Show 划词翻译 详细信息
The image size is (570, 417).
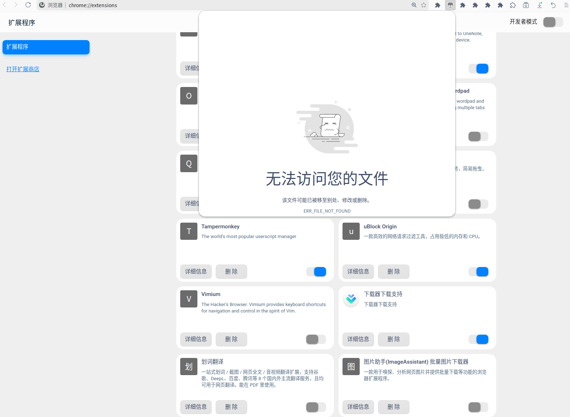pos(196,407)
